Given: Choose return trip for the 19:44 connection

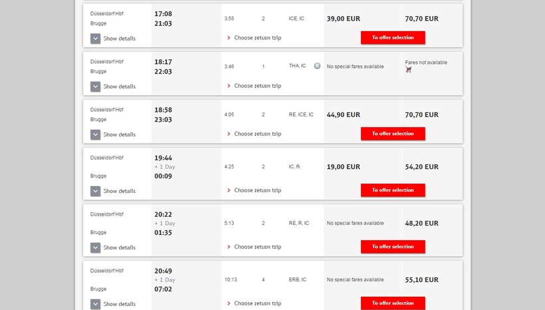Looking at the screenshot, I should tap(257, 190).
